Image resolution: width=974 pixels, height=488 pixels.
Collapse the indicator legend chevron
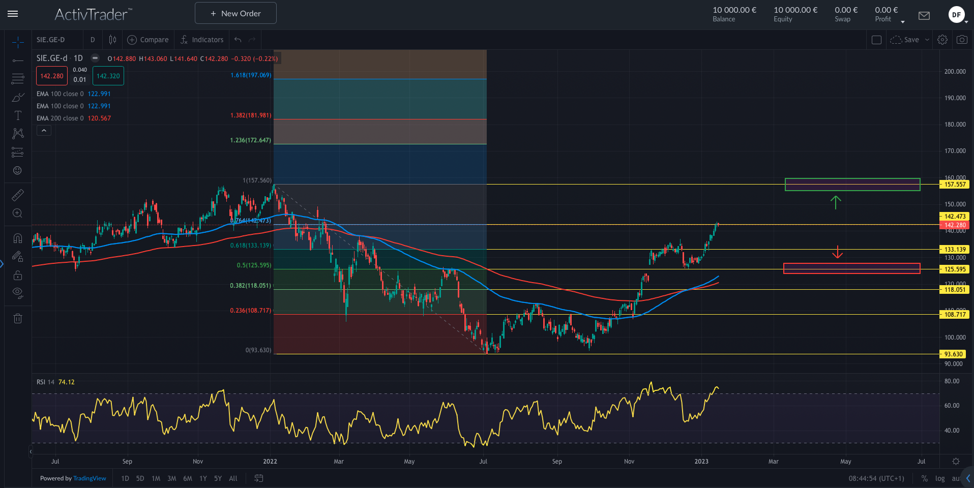point(44,131)
